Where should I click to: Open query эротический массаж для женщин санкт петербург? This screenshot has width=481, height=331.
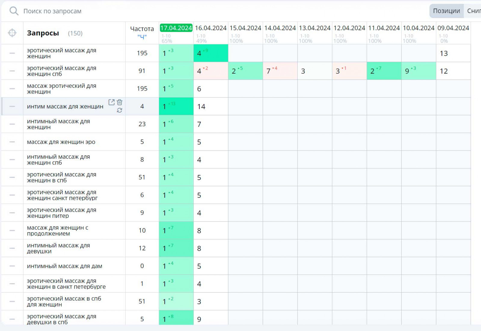tap(62, 195)
